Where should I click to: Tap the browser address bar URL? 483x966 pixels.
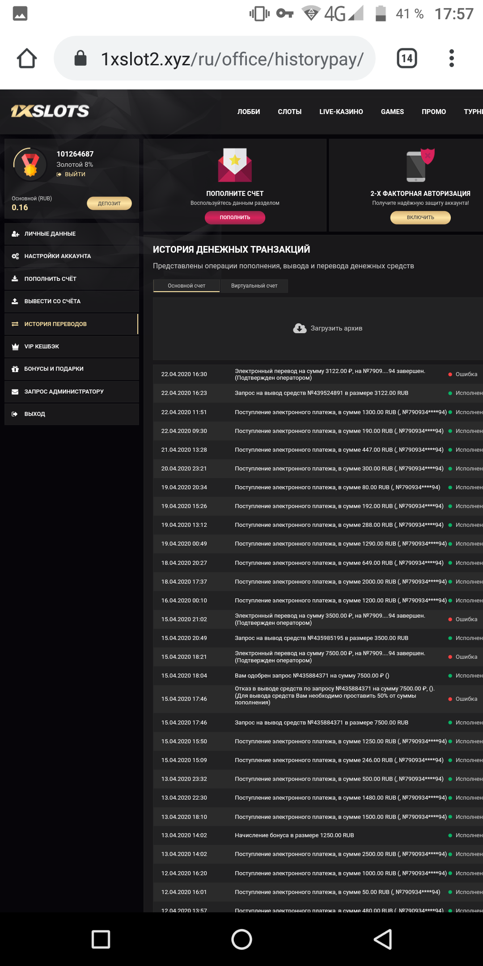232,59
